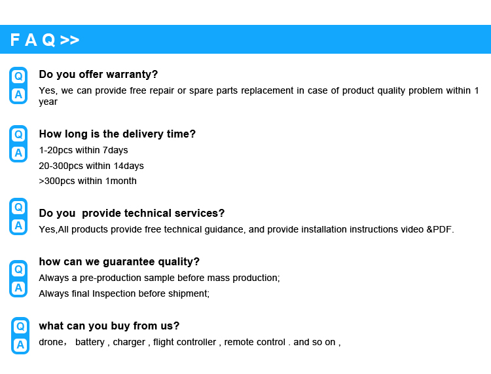Click the '1-20pcs within 7days' line
Viewport: 491px width, 374px height.
point(83,151)
